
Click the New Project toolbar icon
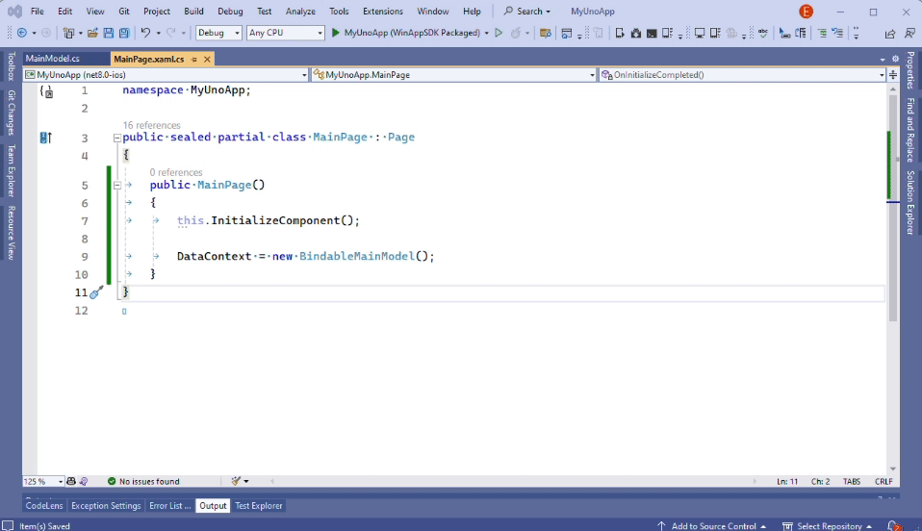[68, 33]
